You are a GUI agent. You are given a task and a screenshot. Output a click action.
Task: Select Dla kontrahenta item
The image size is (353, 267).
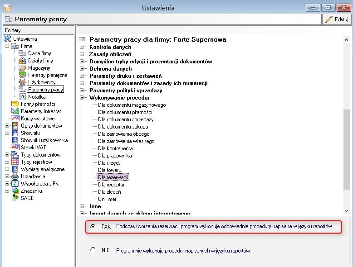[x=115, y=148]
